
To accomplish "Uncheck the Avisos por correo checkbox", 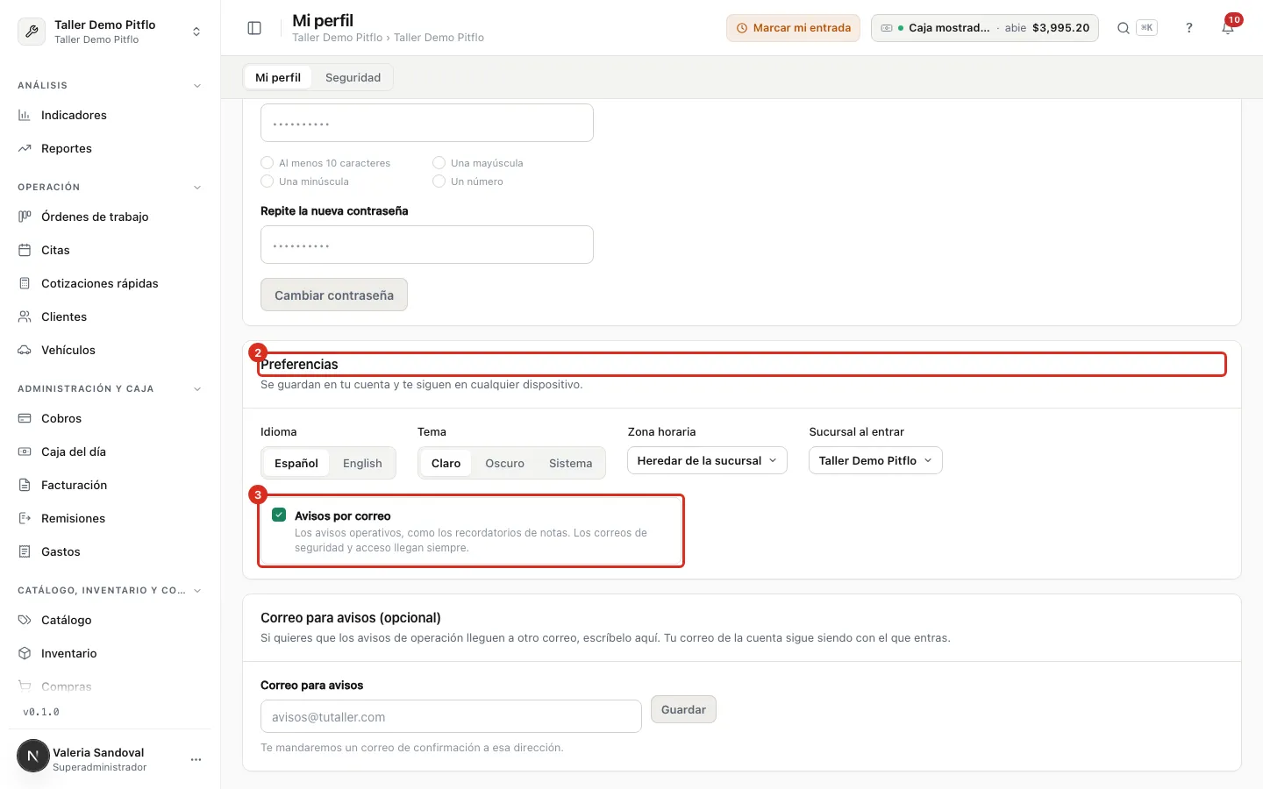I will click(279, 515).
